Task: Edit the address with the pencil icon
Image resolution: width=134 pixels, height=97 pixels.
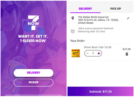Action: [x=128, y=18]
